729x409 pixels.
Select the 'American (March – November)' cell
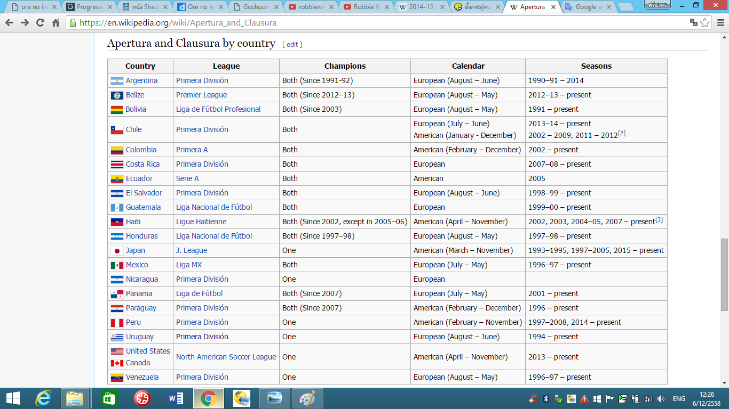pos(468,251)
